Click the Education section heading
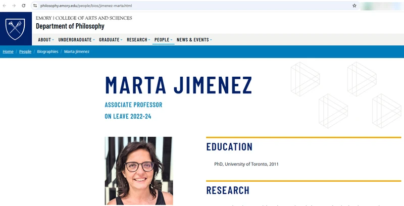Screen dimensions: 404x206 pos(229,147)
